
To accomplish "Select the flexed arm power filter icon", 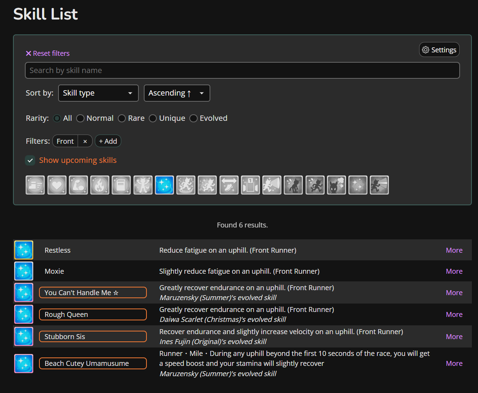I will tap(78, 185).
